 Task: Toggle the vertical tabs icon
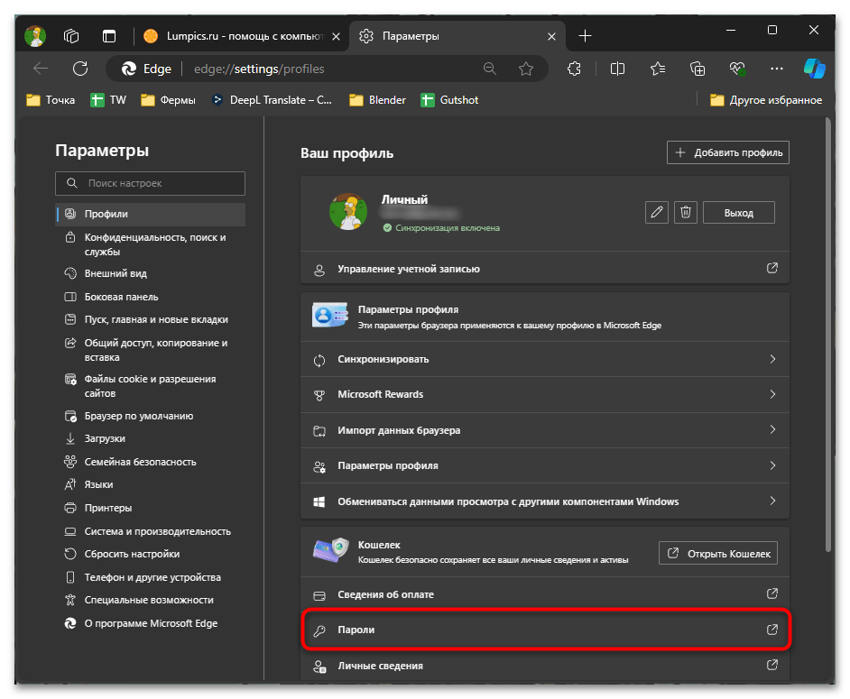(109, 36)
